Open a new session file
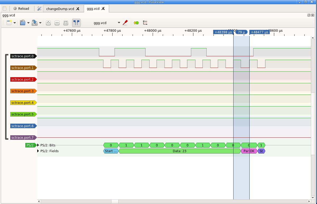The image size is (317, 204). tap(22, 23)
